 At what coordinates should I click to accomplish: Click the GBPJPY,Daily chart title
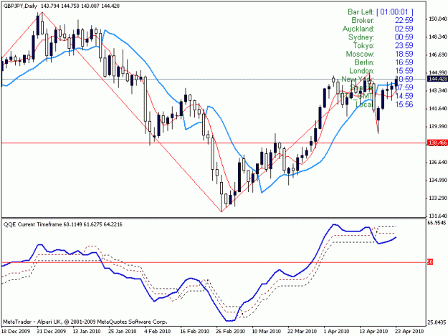[x=20, y=6]
